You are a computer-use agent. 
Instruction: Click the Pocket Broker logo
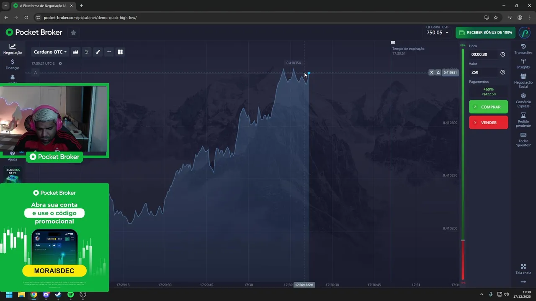click(x=34, y=32)
